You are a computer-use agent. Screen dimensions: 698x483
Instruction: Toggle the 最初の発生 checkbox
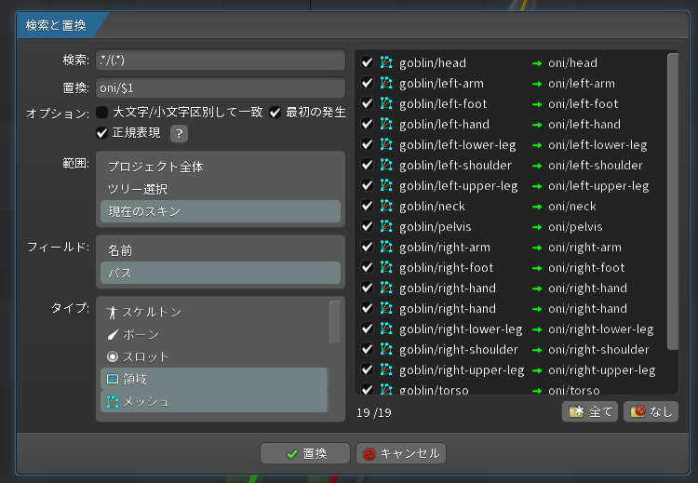(x=275, y=113)
